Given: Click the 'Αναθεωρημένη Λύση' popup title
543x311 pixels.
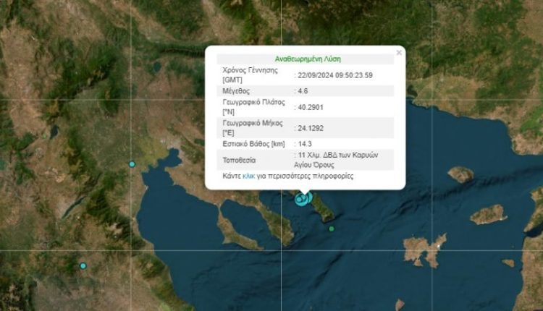Looking at the screenshot, I should [308, 59].
